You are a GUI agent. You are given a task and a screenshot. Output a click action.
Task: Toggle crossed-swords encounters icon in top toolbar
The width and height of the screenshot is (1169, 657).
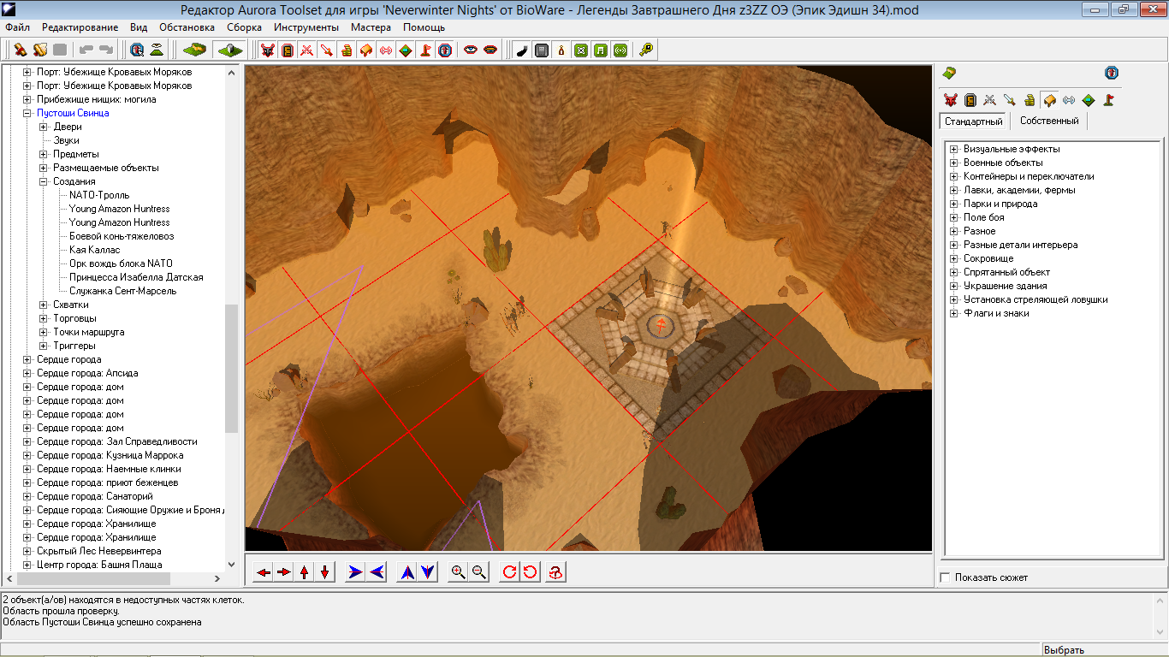coord(306,50)
